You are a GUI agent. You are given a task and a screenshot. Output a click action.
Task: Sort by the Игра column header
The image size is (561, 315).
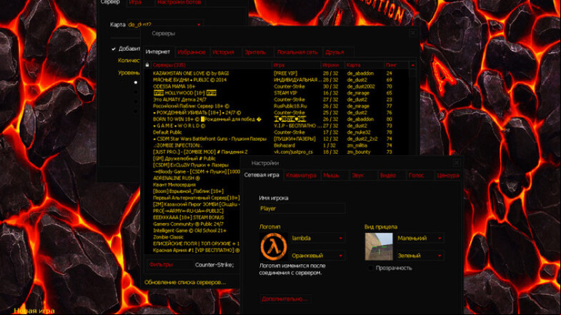(296, 65)
